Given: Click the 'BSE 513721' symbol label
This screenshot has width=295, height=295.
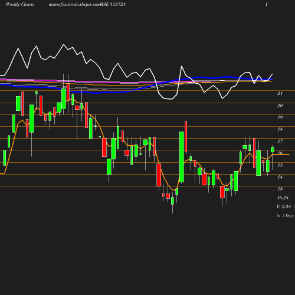Looking at the screenshot, I should point(113,5).
